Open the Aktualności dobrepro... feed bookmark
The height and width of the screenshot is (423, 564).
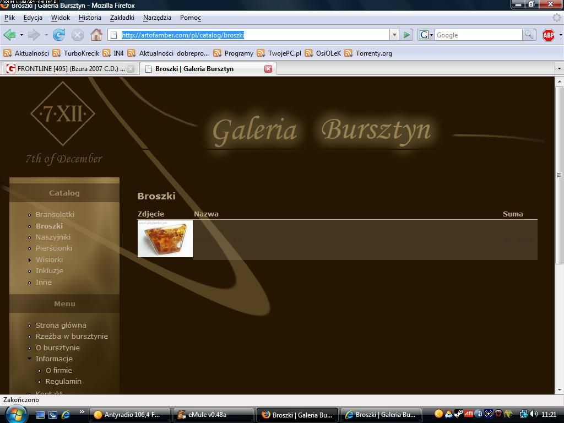(168, 53)
